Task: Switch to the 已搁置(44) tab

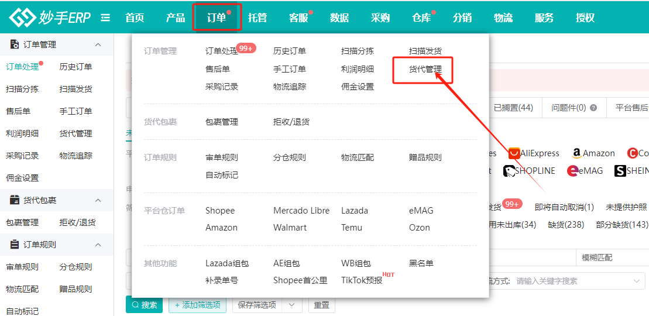Action: [513, 108]
